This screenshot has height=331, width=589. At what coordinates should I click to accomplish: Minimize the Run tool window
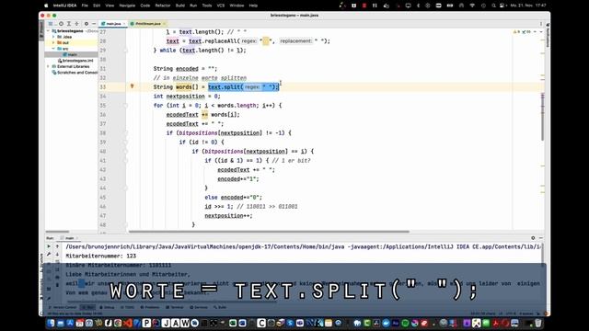pyautogui.click(x=541, y=238)
